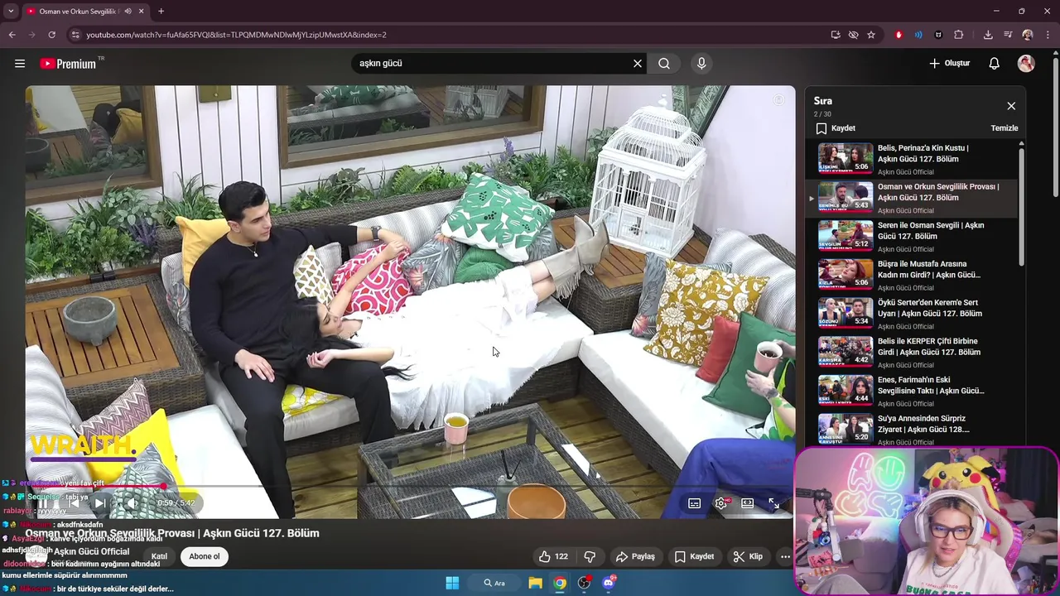Click the queue panel scrollbar
1060x596 pixels.
click(1021, 207)
